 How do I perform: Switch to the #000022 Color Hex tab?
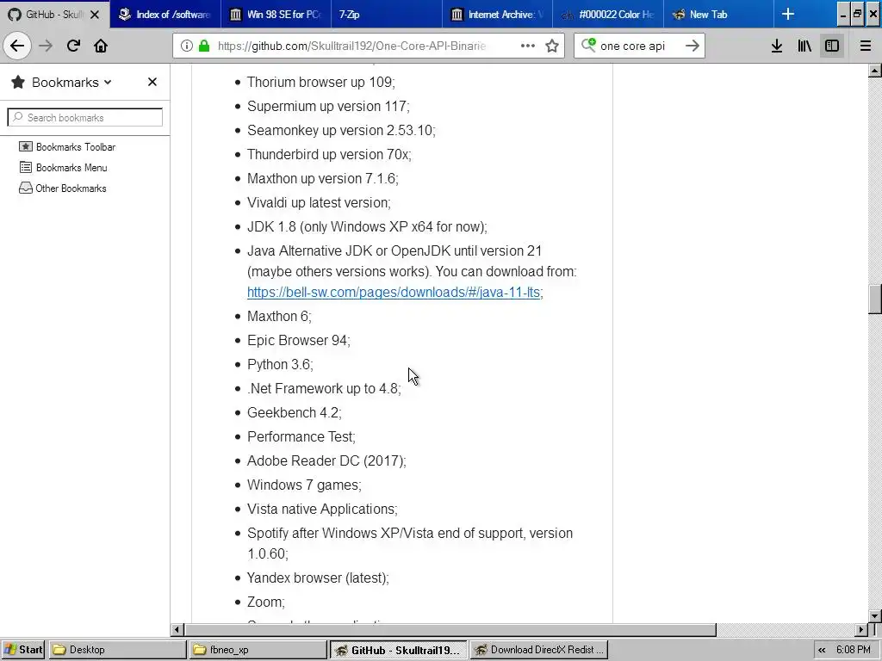(608, 14)
